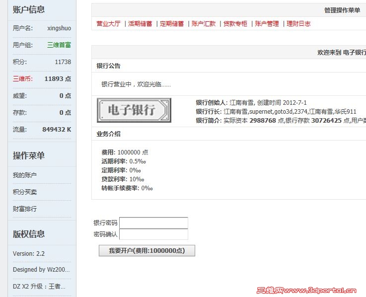The height and width of the screenshot is (297, 366).
Task: Open the 营业大厅 menu link
Action: click(108, 23)
